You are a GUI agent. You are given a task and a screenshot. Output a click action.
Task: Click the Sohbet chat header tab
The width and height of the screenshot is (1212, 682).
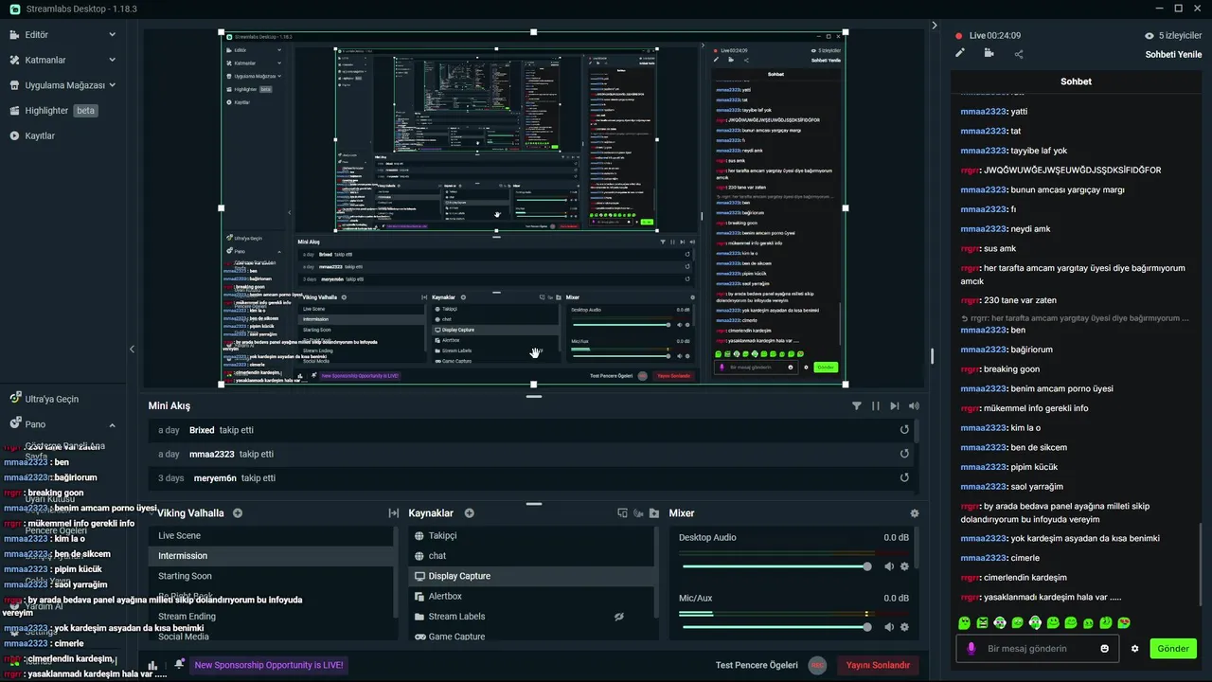tap(1076, 81)
